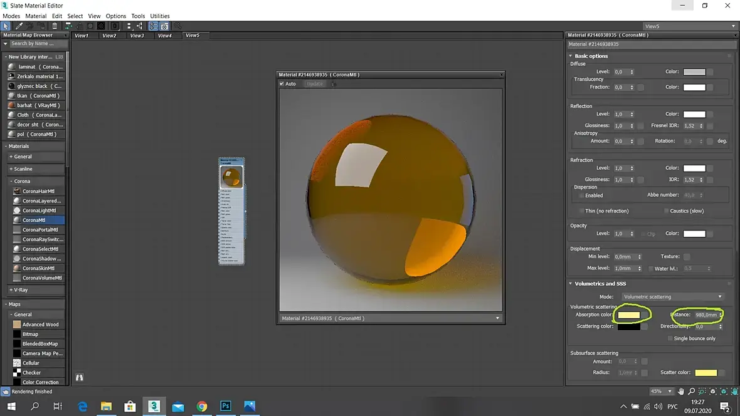Screen dimensions: 740x416
Task: Close the material preview window
Action: (x=501, y=75)
